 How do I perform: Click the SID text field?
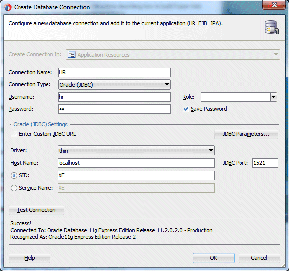[136, 176]
